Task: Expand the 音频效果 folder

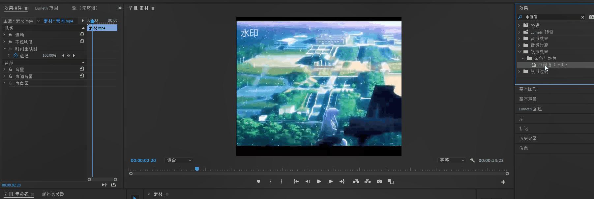Action: click(x=519, y=39)
